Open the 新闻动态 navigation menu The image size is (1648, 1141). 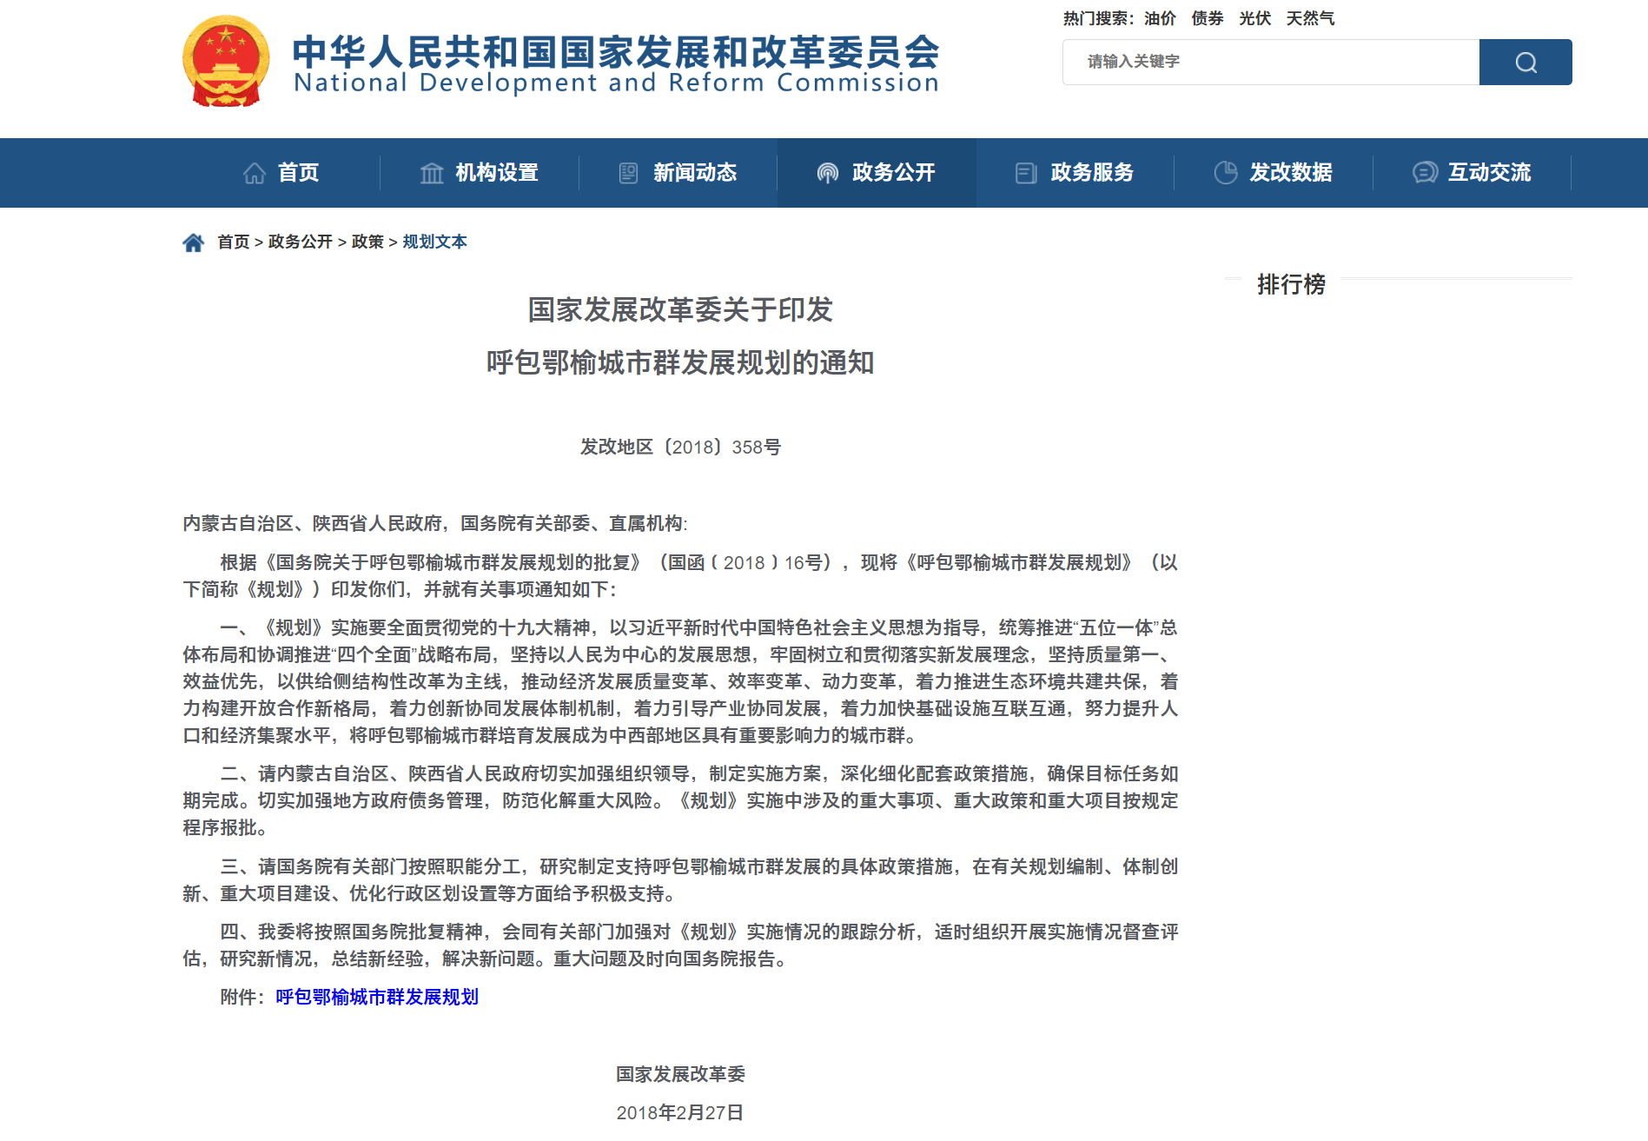click(694, 173)
